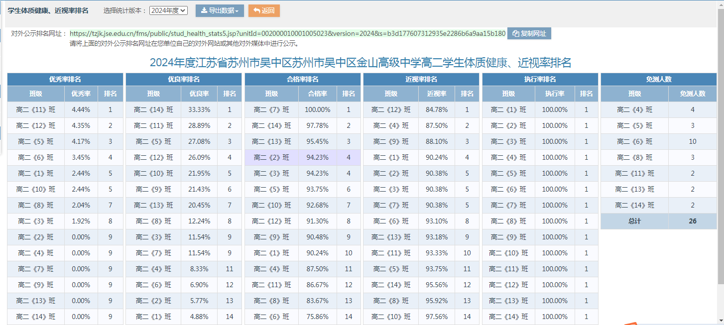Expand the 导出数据 export menu

[220, 10]
